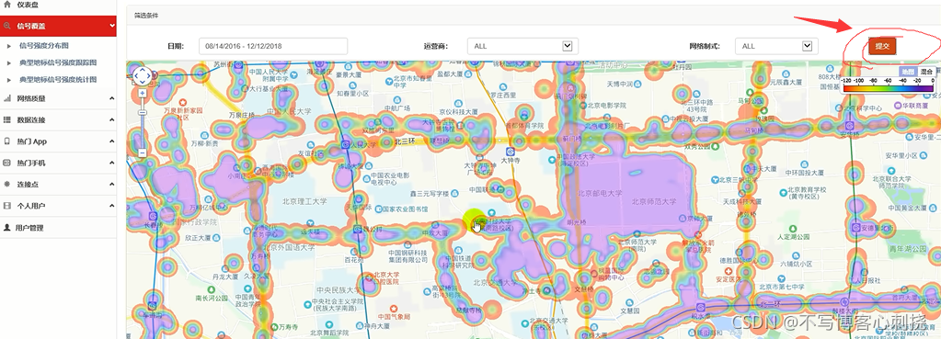The height and width of the screenshot is (339, 941).
Task: Zoom in with the map plus button
Action: [x=143, y=93]
